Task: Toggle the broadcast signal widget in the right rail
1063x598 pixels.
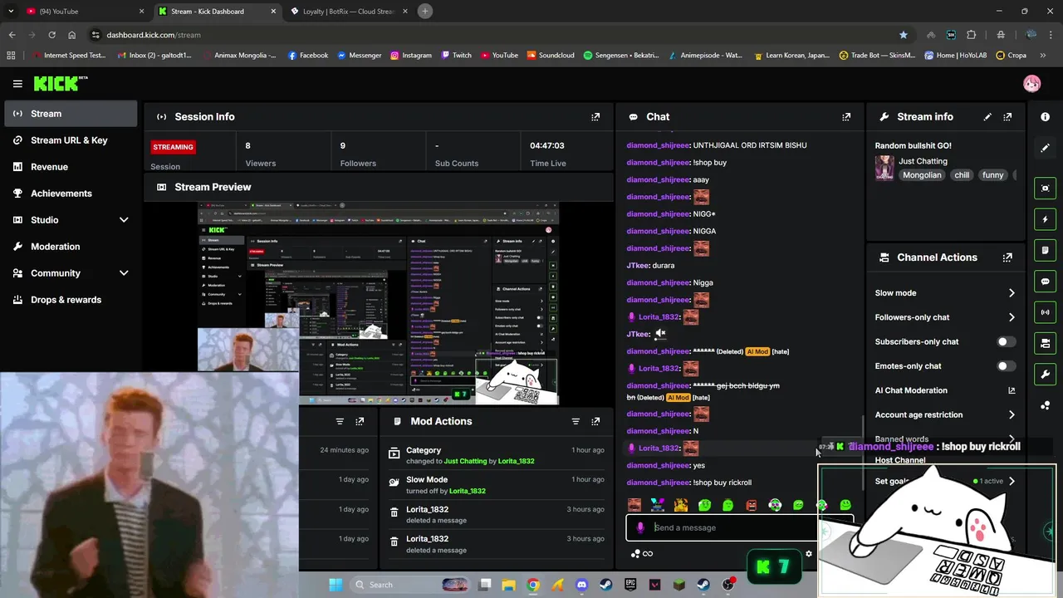Action: click(x=1046, y=312)
